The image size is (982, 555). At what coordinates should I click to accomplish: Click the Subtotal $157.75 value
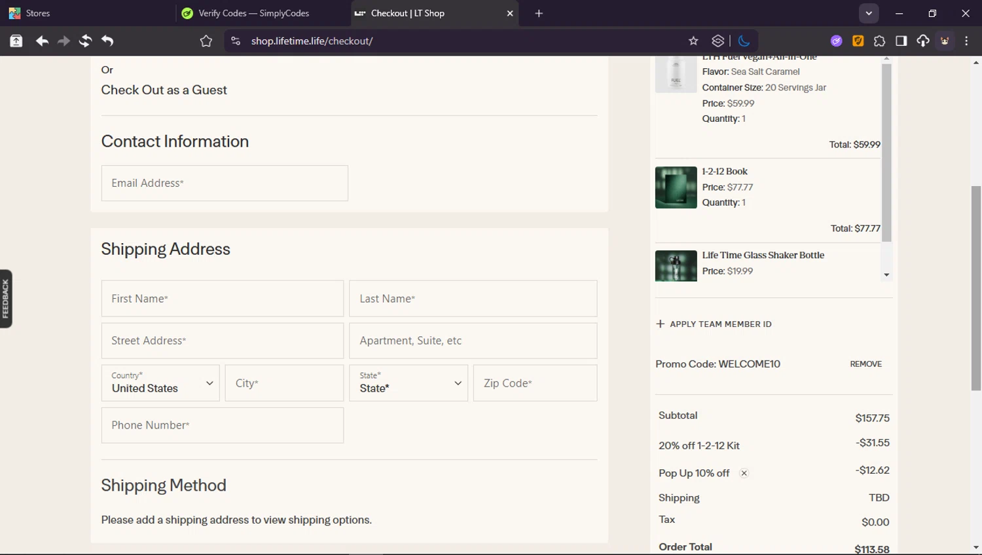[872, 418]
